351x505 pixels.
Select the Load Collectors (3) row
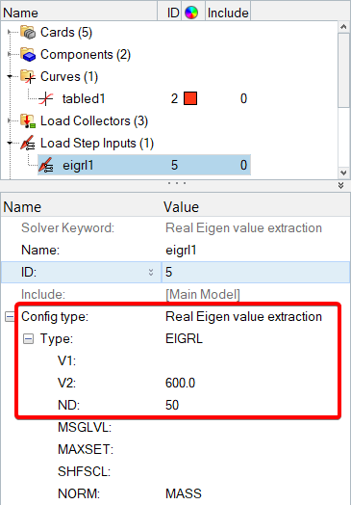coord(94,121)
